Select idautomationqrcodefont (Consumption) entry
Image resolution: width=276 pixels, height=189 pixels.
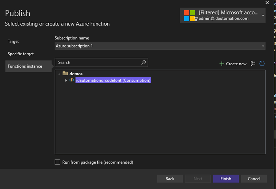(x=113, y=80)
